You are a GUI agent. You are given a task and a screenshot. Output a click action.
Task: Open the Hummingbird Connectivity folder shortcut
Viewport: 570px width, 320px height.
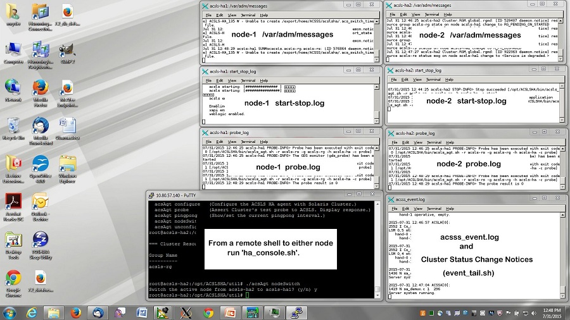point(41,16)
